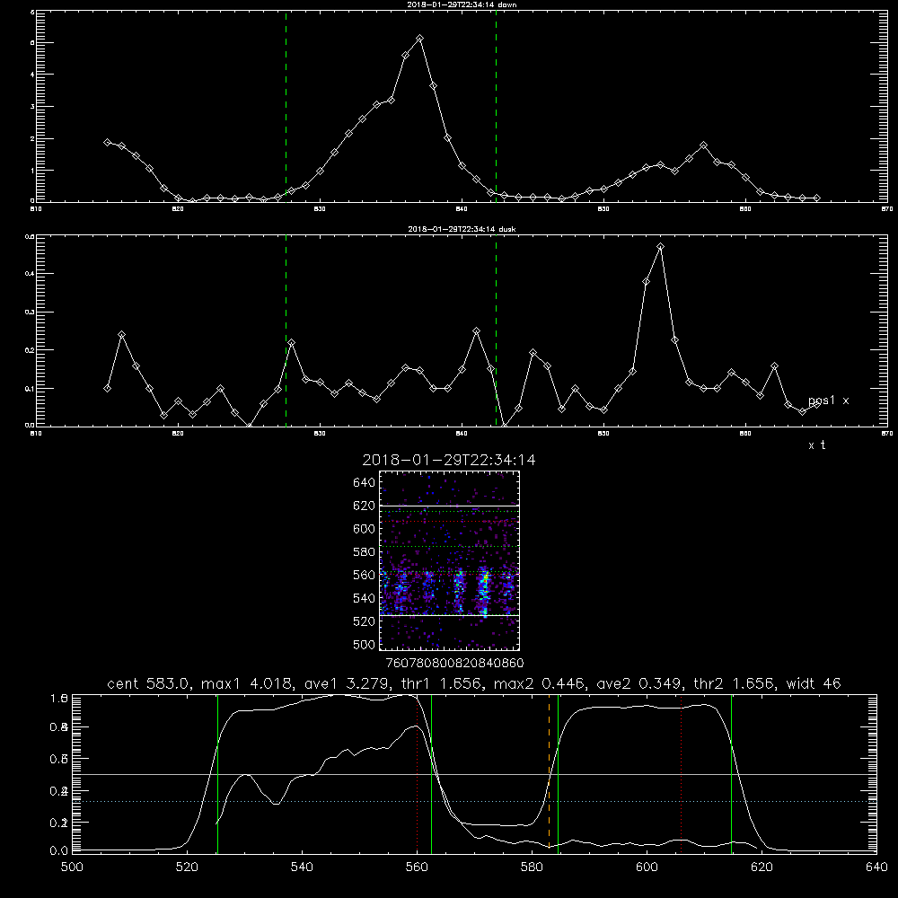Click the red dotted line near 606 in bottom plot

coord(681,773)
